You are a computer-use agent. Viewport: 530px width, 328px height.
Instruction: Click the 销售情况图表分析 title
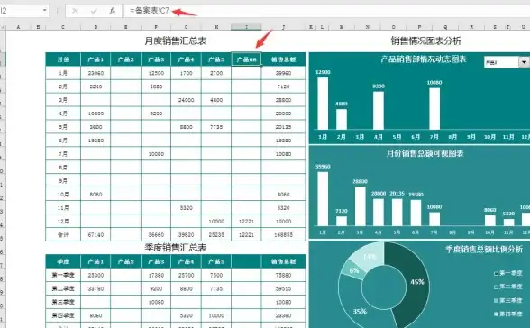pos(425,41)
